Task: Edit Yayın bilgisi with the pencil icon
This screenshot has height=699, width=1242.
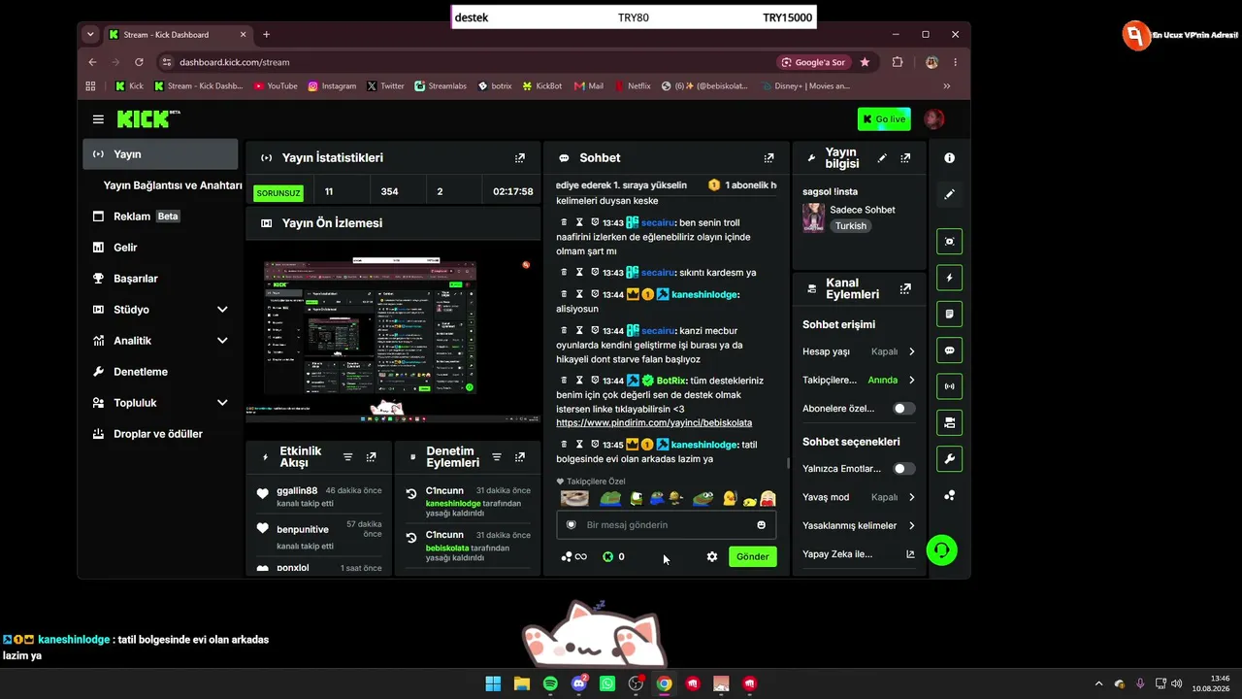Action: click(x=882, y=157)
